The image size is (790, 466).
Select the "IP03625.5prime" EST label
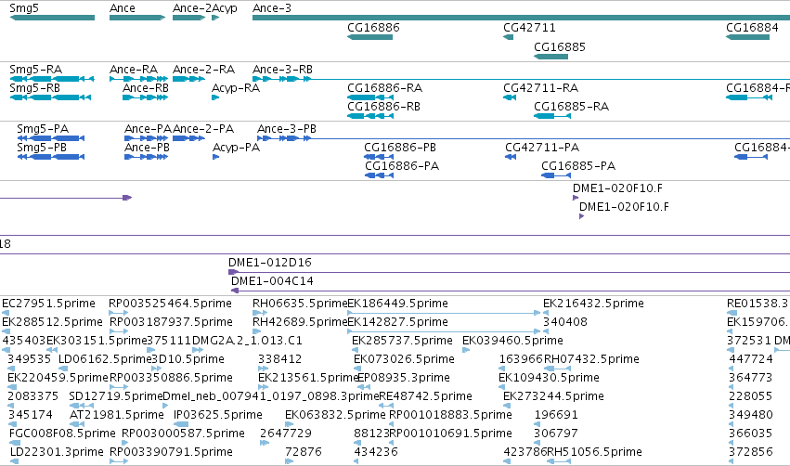pyautogui.click(x=217, y=415)
